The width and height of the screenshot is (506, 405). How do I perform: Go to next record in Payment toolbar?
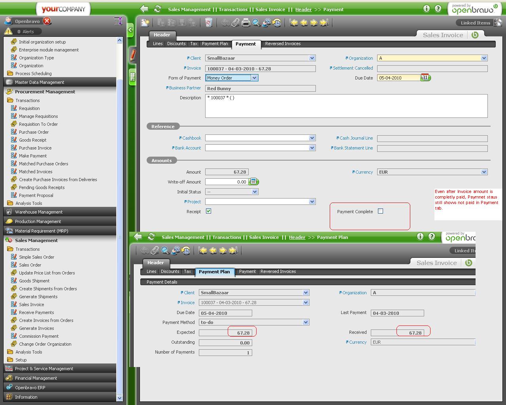coord(314,23)
